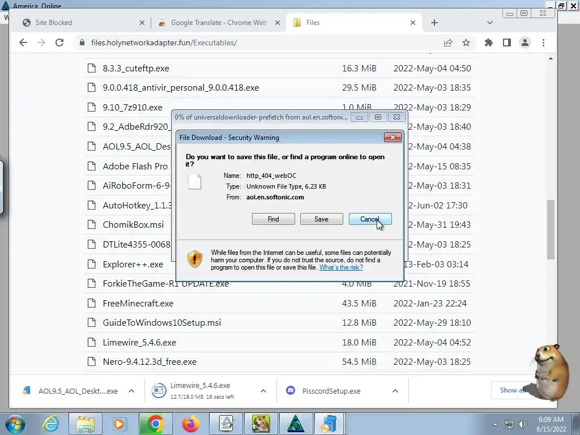Screen dimensions: 580x435
Task: Click file icon beside FreeMinecraft.exe
Action: 91,304
